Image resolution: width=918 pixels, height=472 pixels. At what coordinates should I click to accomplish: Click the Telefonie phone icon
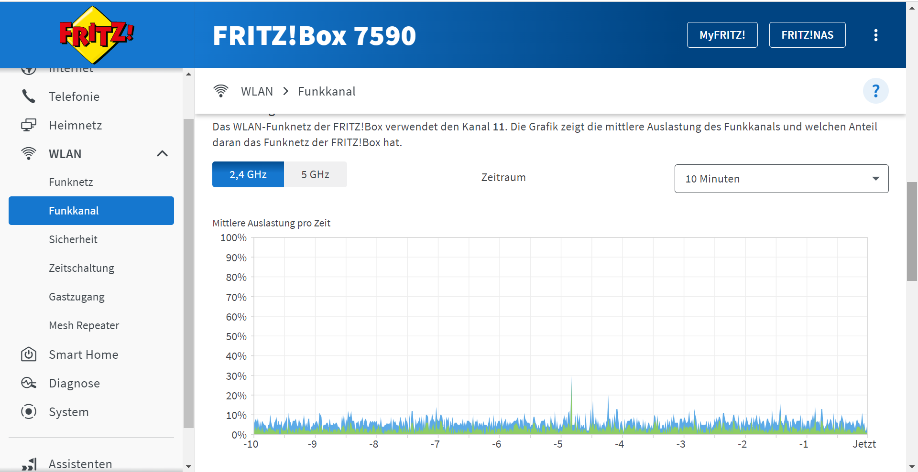29,97
